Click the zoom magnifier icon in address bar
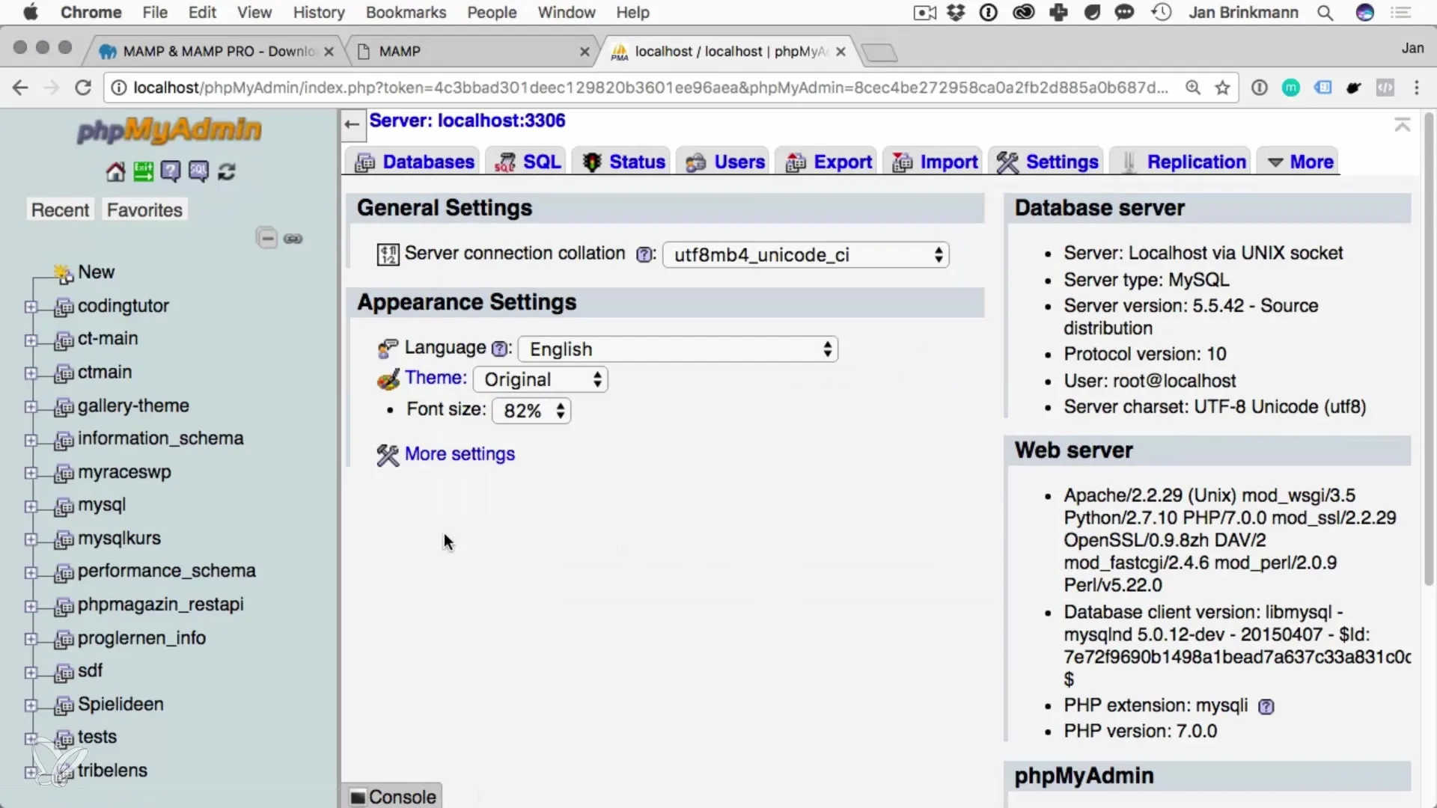 click(1193, 88)
